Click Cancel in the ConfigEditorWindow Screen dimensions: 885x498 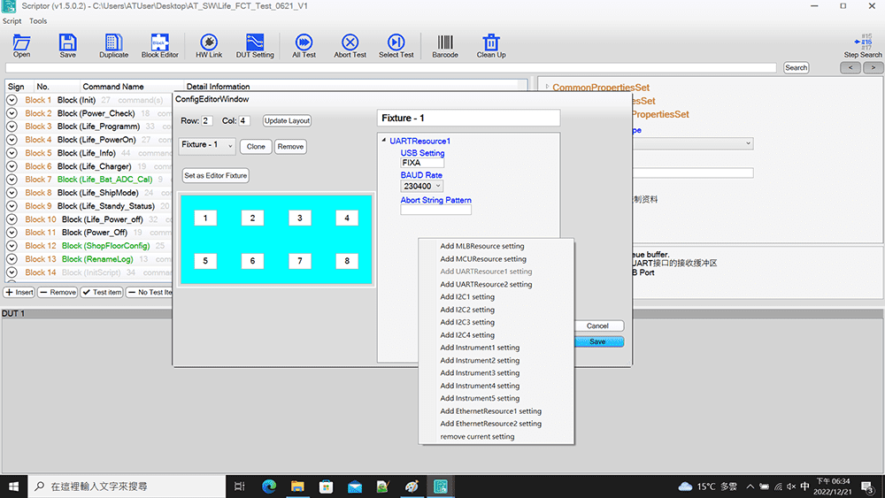pos(597,326)
